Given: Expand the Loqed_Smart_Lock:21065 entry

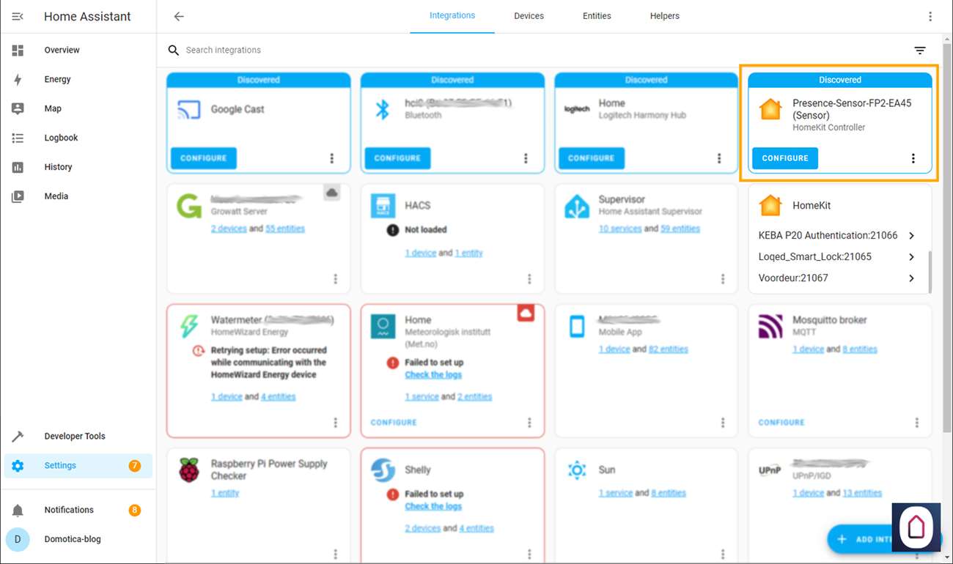Looking at the screenshot, I should pos(911,257).
